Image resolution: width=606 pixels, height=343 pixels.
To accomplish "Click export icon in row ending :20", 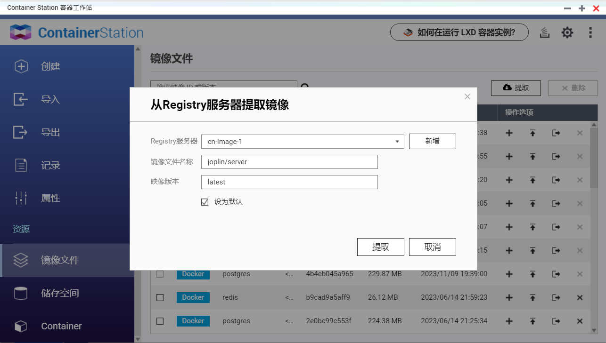I will click(x=556, y=180).
